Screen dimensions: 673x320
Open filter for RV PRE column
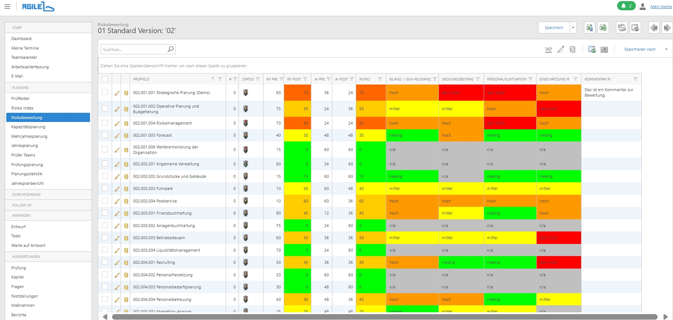tap(281, 79)
